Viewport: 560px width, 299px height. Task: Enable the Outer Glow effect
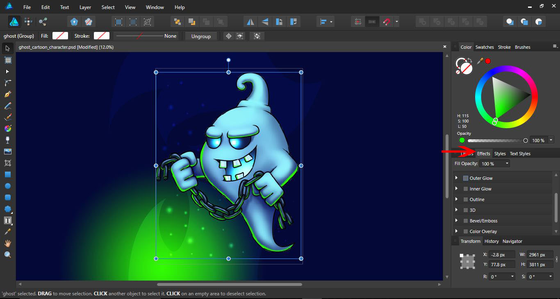point(466,178)
